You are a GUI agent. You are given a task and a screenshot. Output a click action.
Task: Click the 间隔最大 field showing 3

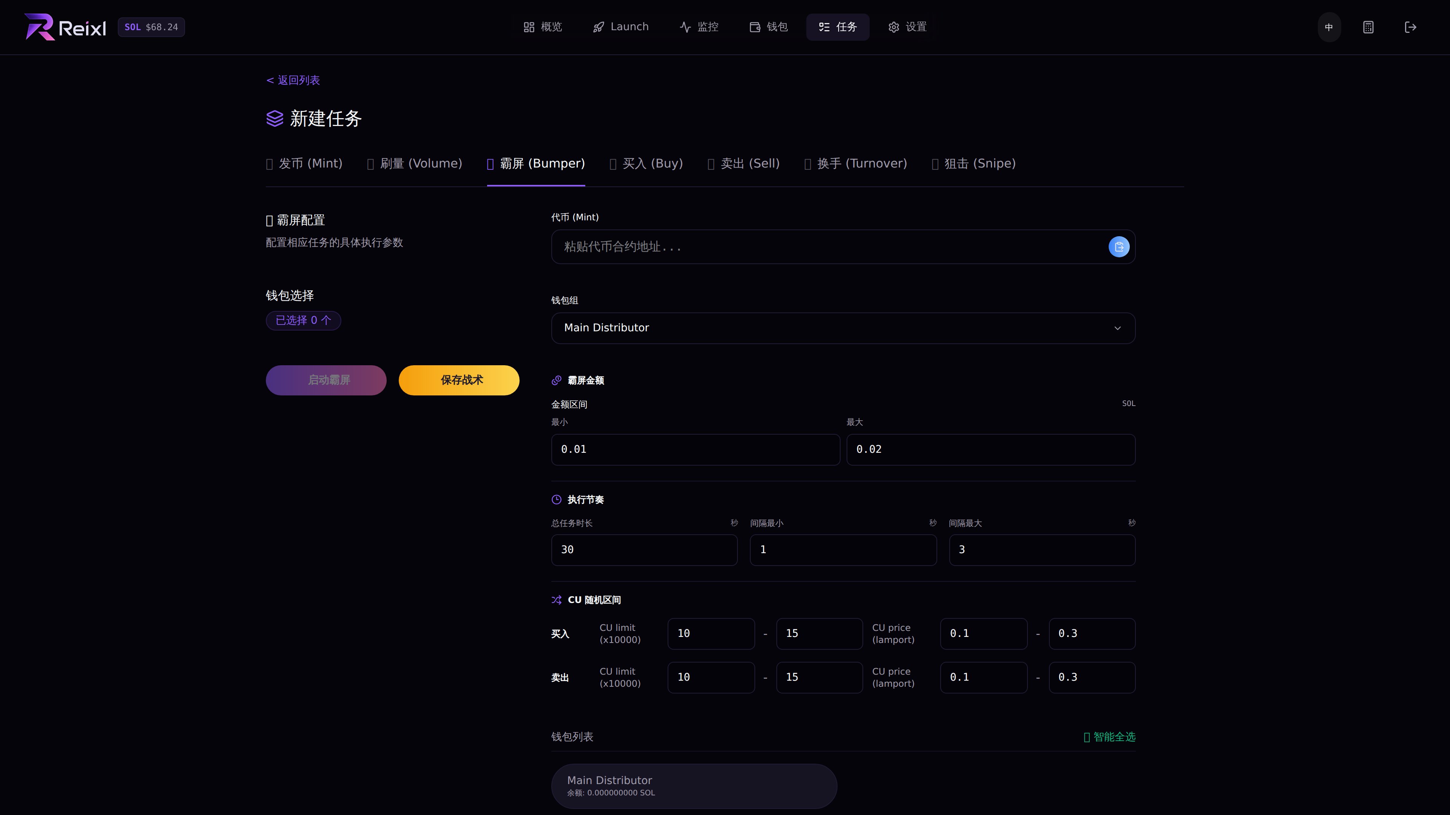[1042, 549]
